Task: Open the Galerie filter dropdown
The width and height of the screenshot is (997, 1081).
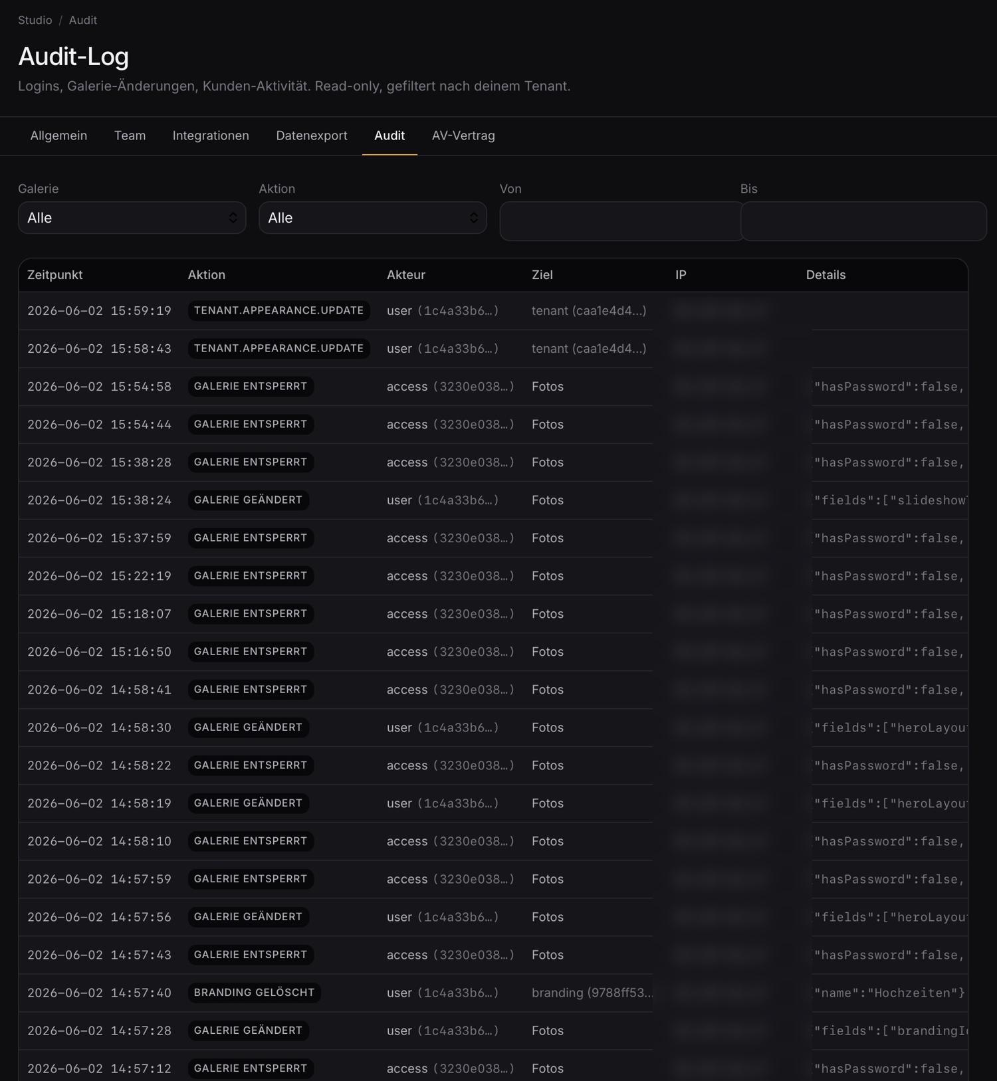Action: (x=132, y=218)
